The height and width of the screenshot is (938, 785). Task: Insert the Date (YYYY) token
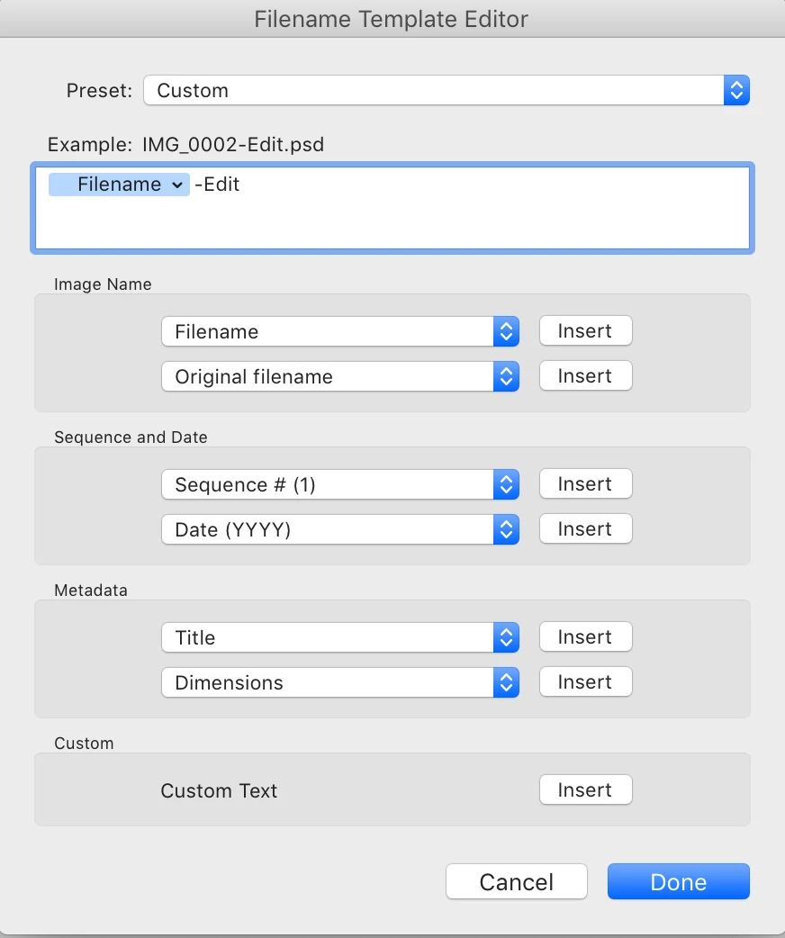click(x=585, y=528)
